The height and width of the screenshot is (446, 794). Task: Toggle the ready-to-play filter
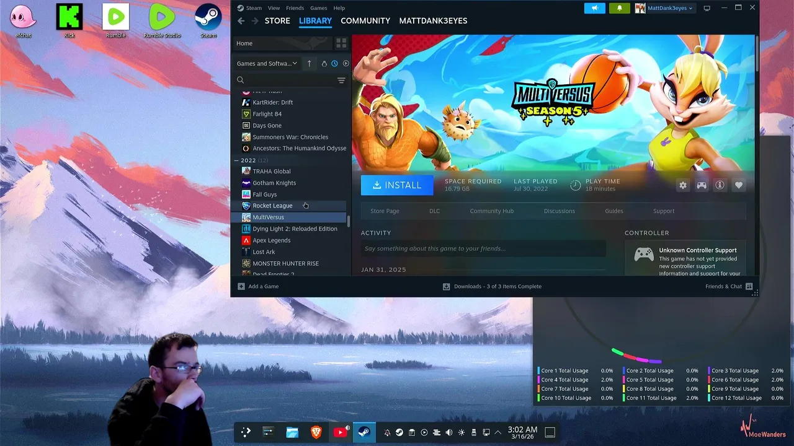coord(346,63)
